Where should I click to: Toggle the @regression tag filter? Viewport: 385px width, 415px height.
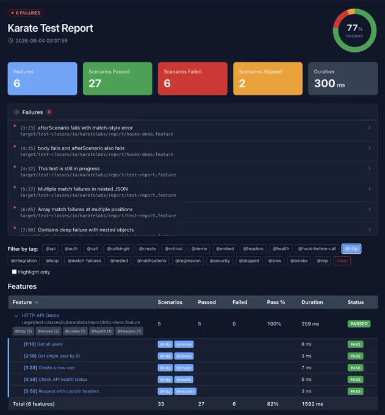click(188, 261)
